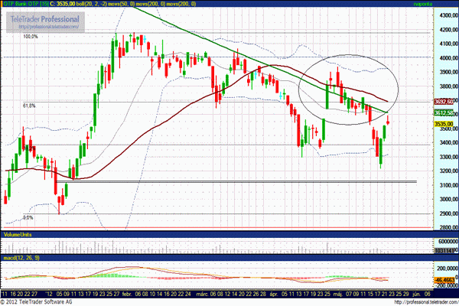Click the '3400,00' price axis label

448,142
